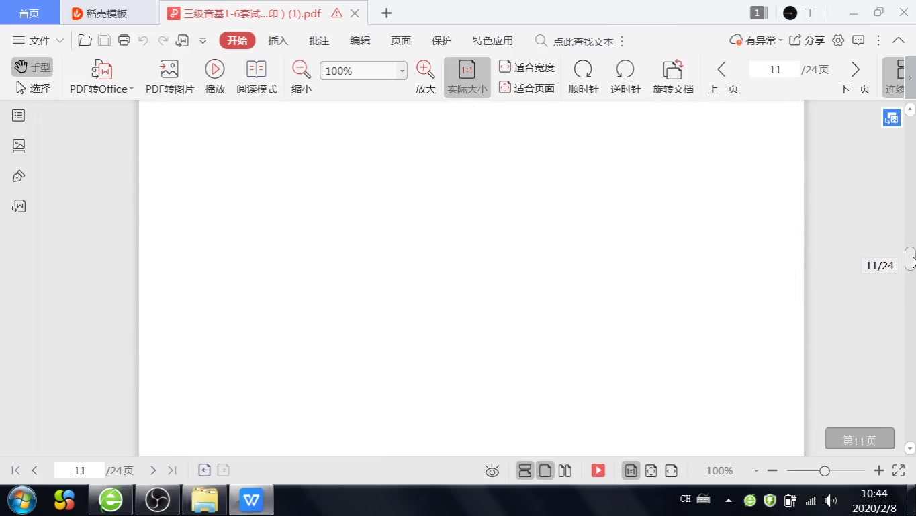Image resolution: width=916 pixels, height=516 pixels.
Task: Open zoom percentage dropdown at 100%
Action: [x=402, y=71]
